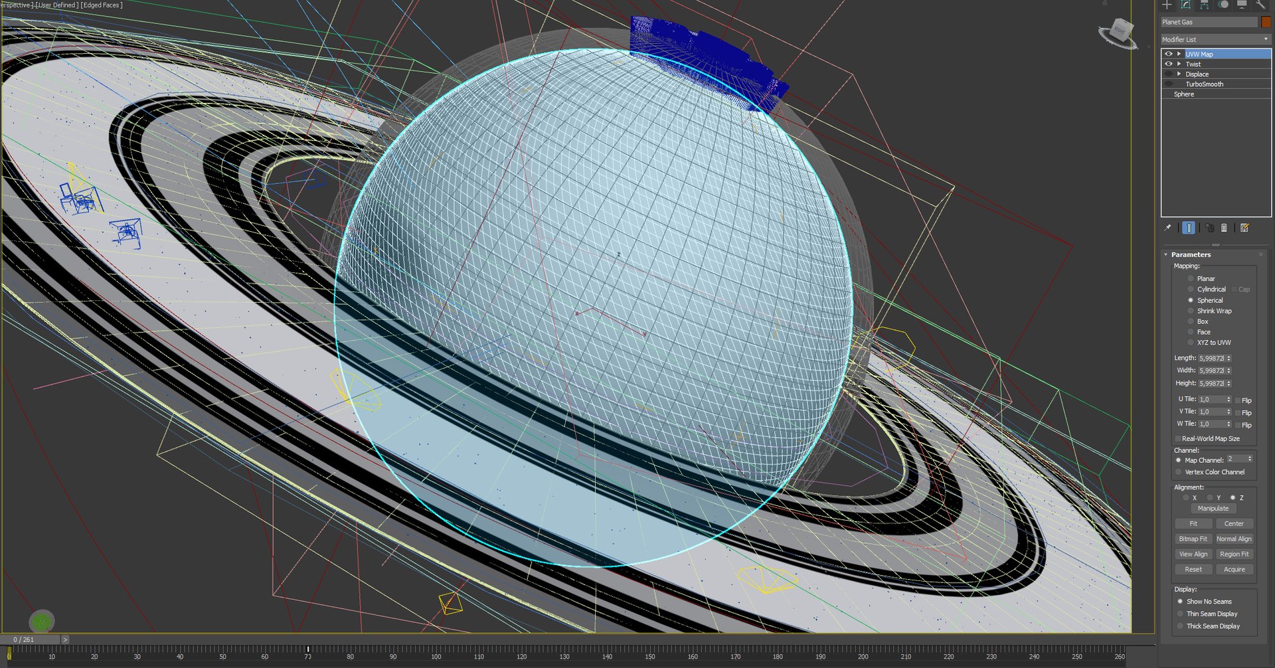Click Width spinner arrows
1275x668 pixels.
tap(1229, 371)
